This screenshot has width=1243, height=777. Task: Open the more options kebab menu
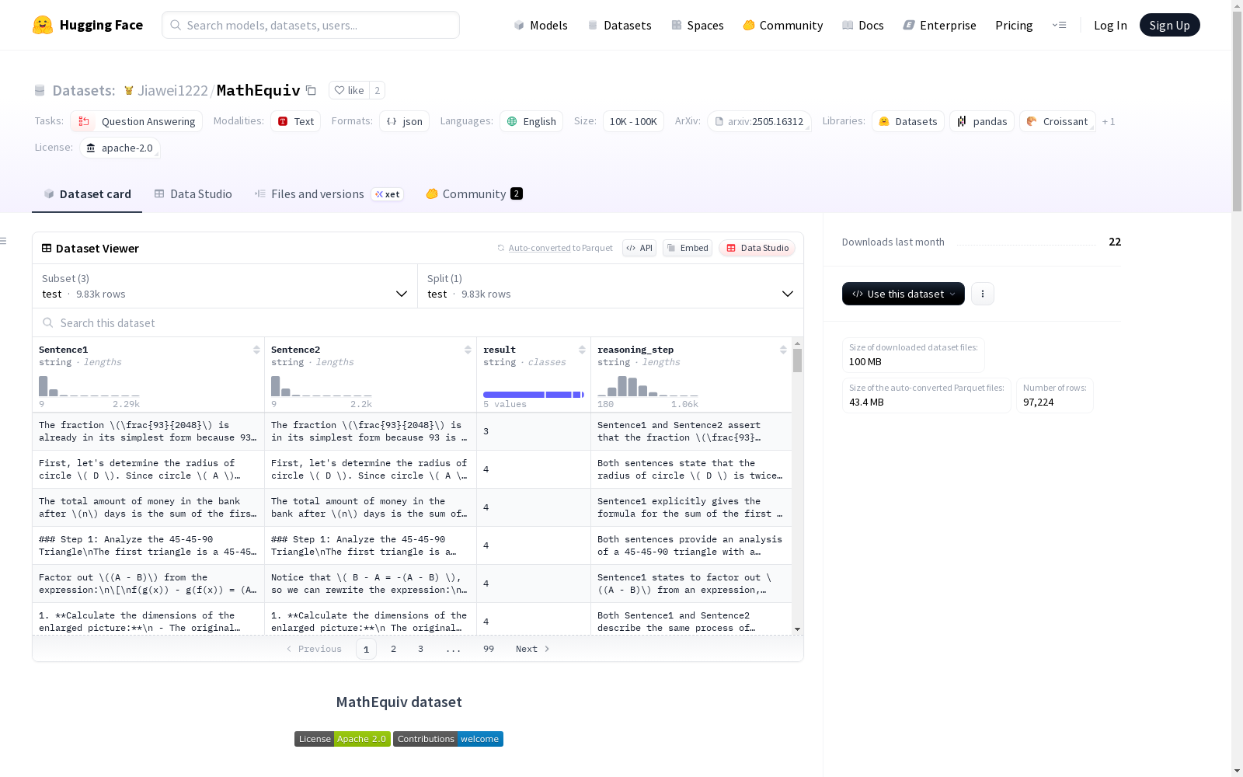tap(983, 294)
